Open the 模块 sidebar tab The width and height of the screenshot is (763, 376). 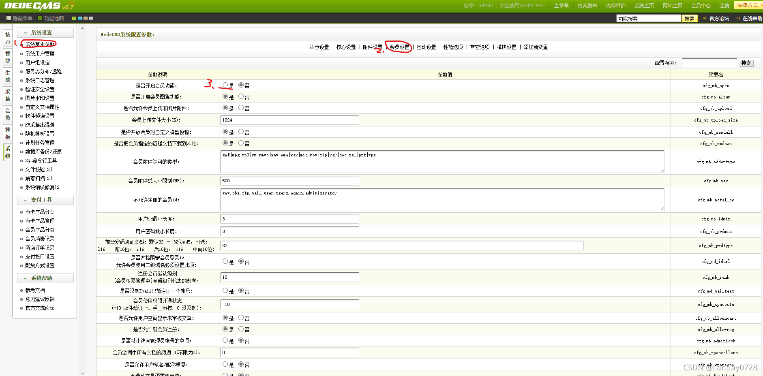(x=7, y=57)
